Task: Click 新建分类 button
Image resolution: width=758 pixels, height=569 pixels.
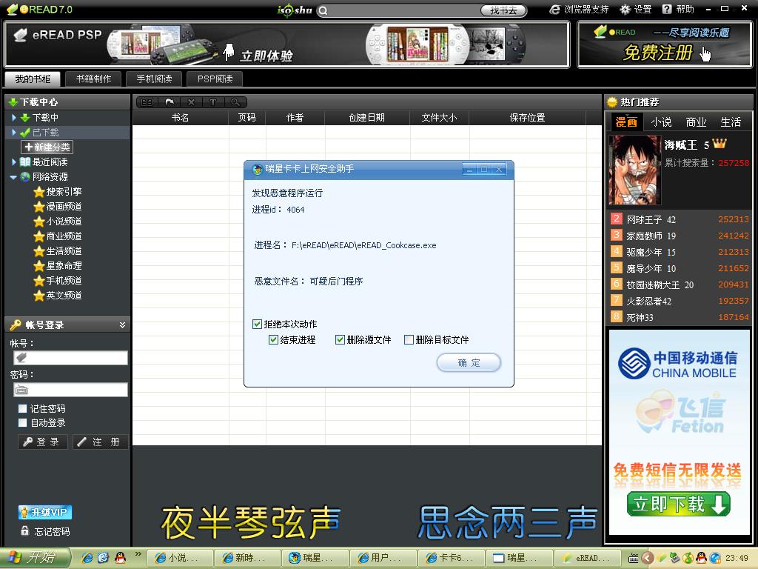Action: (47, 147)
